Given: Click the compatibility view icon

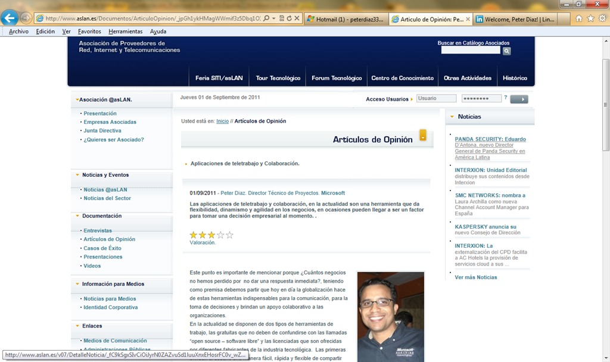Looking at the screenshot, I should point(282,18).
